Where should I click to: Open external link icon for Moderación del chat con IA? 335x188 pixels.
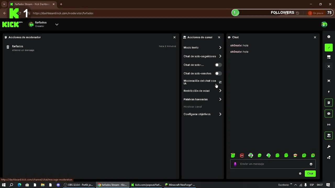pyautogui.click(x=220, y=82)
